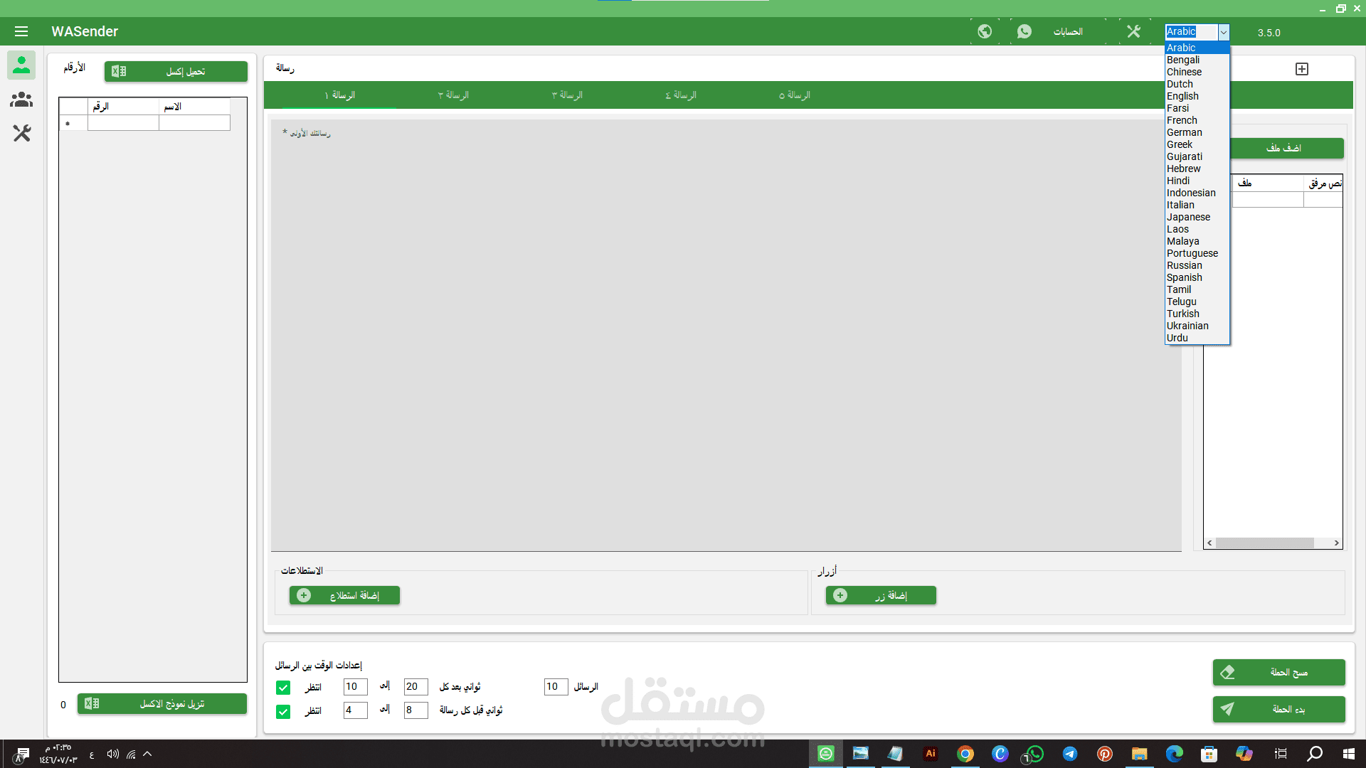Click the start campaign button بدء الحملة
Image resolution: width=1366 pixels, height=768 pixels.
tap(1278, 709)
